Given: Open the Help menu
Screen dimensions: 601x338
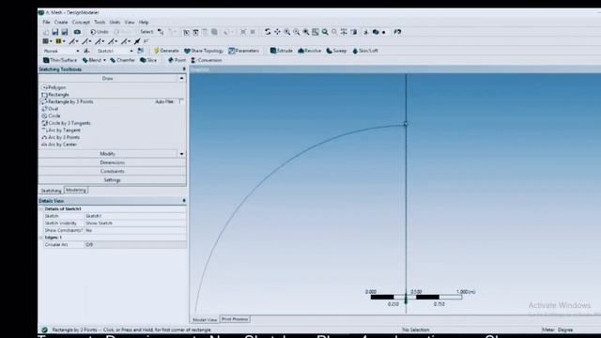Looking at the screenshot, I should [144, 23].
